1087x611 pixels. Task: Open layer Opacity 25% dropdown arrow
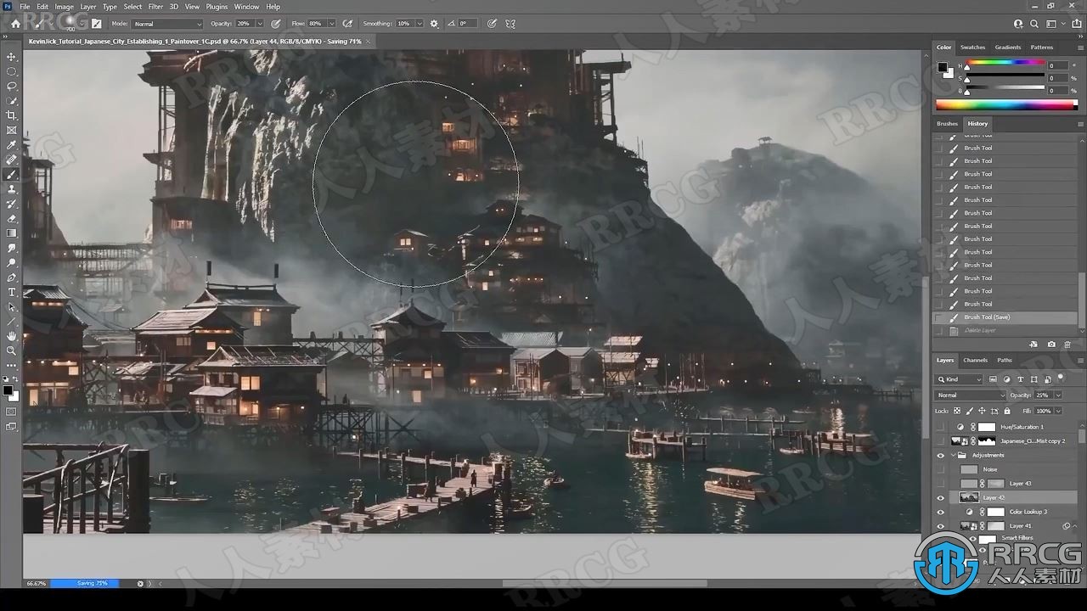pyautogui.click(x=1058, y=395)
